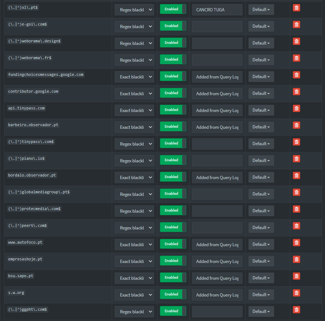
Task: Delete the e-goi\.com$ regex entry
Action: coord(297,25)
